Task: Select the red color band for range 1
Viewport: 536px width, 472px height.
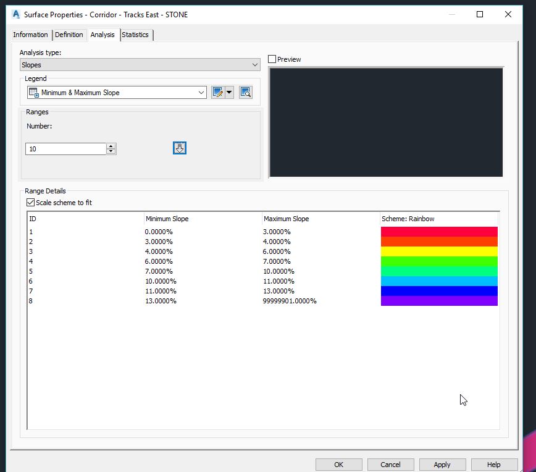Action: pyautogui.click(x=438, y=231)
